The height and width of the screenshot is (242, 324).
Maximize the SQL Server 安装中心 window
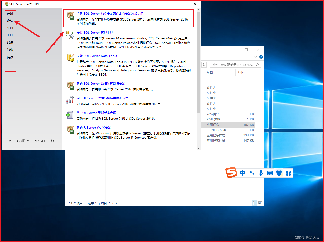(x=183, y=4)
